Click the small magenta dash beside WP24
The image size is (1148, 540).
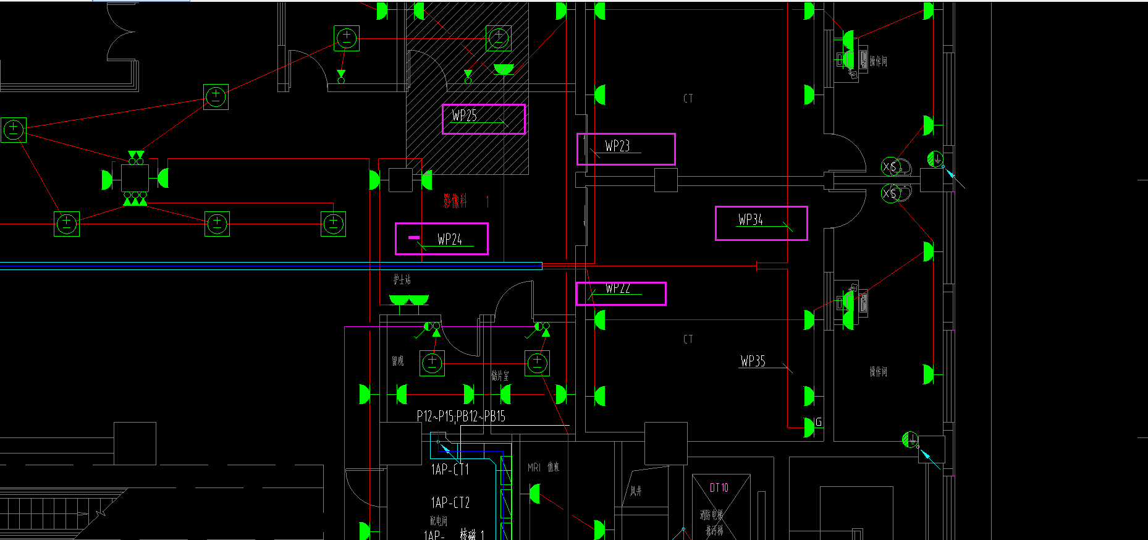tap(414, 237)
